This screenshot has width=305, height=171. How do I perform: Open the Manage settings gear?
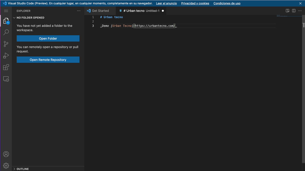pos(6,165)
